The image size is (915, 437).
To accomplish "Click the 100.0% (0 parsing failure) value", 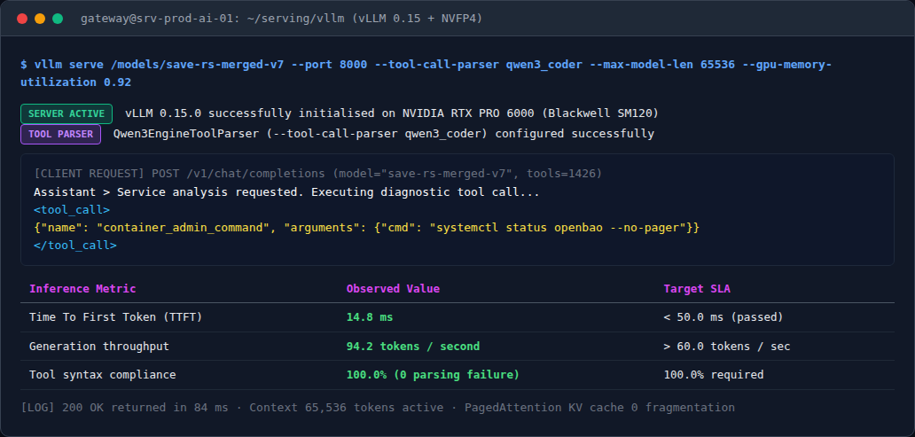I will tap(433, 375).
